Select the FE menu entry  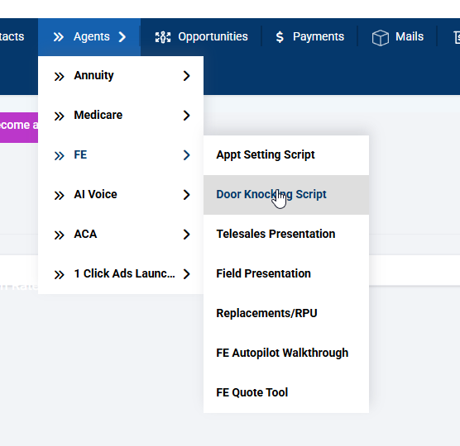(121, 155)
